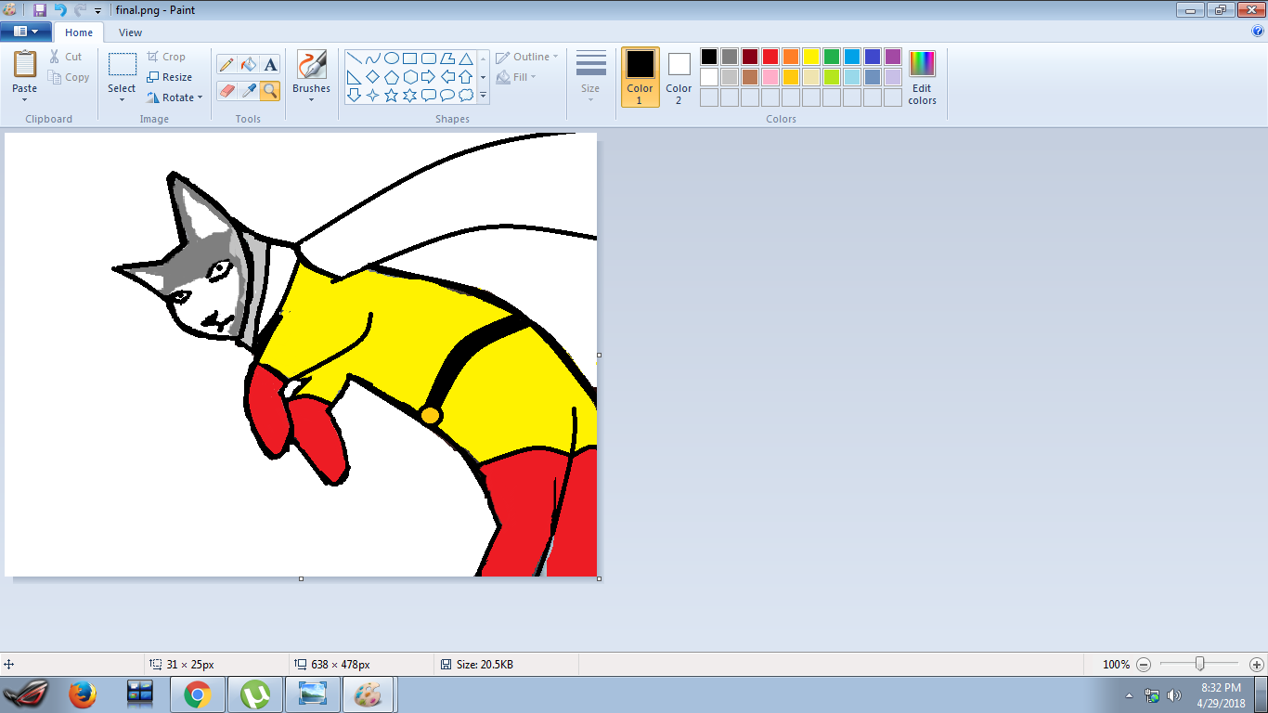Choose the straight Line shape
The height and width of the screenshot is (713, 1268).
pyautogui.click(x=355, y=58)
